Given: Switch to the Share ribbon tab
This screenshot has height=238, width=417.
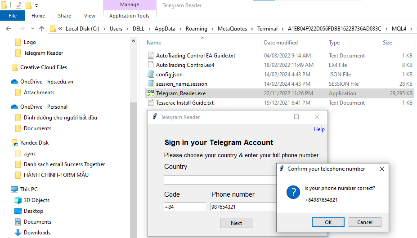Looking at the screenshot, I should 64,16.
